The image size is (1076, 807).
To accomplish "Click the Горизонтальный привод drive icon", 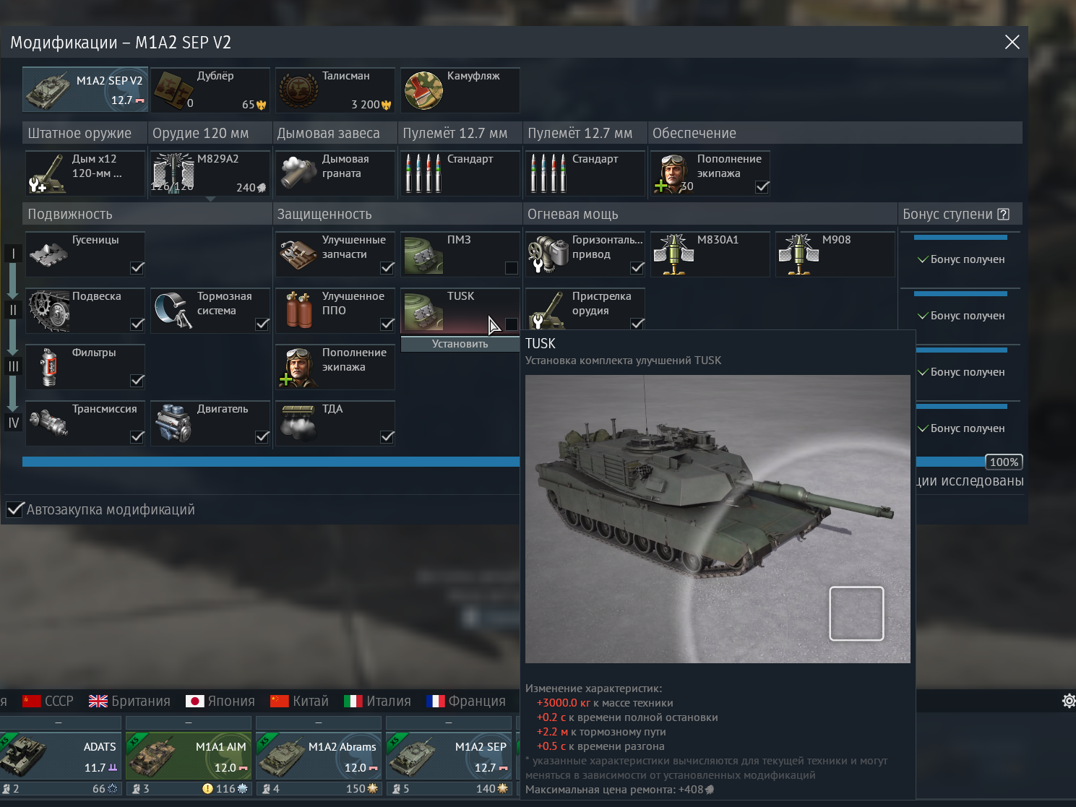I will click(x=548, y=254).
